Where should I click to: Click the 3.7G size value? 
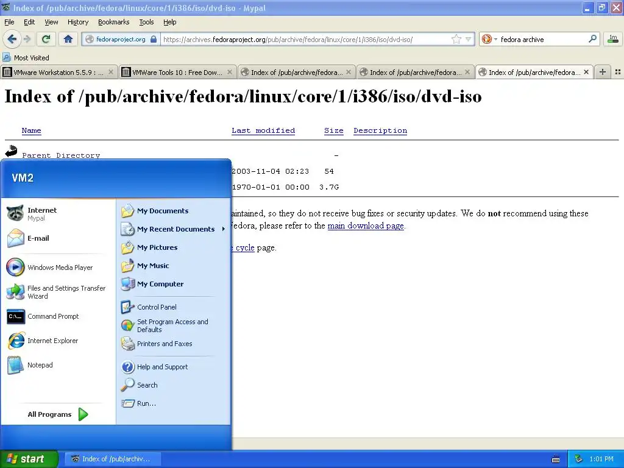tap(329, 187)
